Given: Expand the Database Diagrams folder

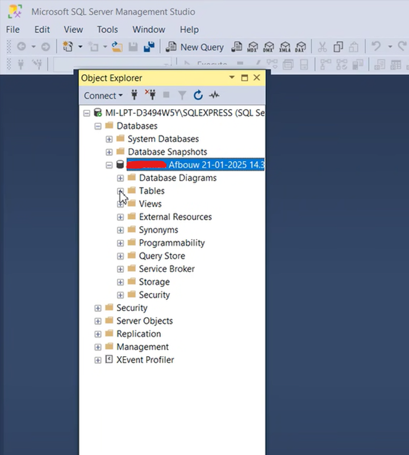Looking at the screenshot, I should pos(120,178).
